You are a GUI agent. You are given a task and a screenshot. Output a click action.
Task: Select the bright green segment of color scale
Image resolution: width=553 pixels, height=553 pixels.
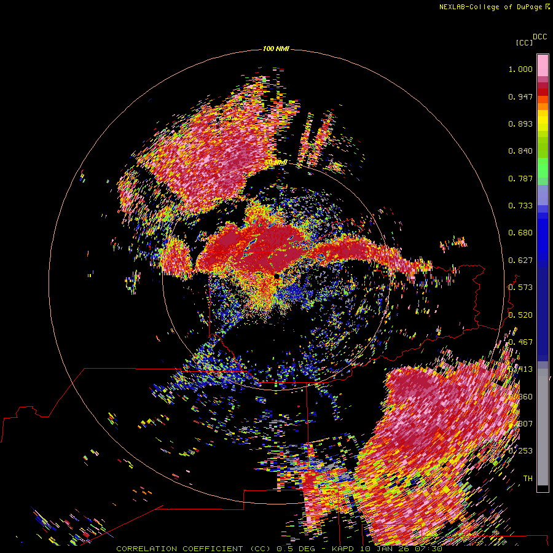point(543,168)
